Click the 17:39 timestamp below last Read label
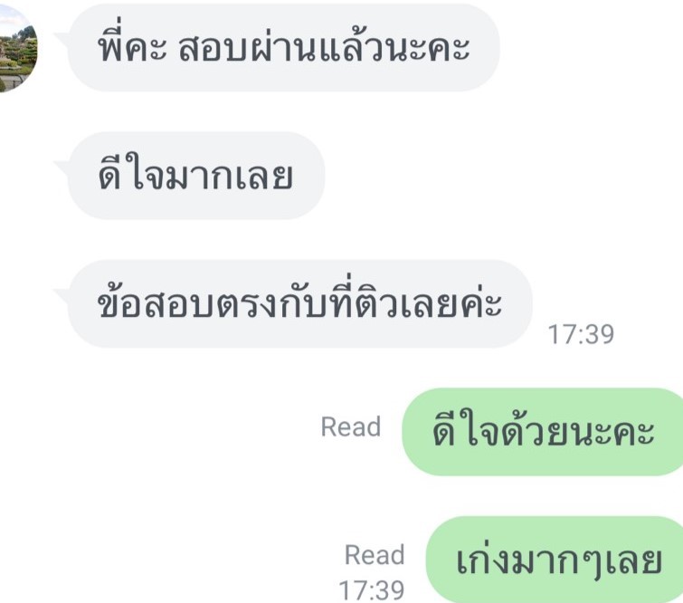The height and width of the screenshot is (603, 683). [x=372, y=590]
